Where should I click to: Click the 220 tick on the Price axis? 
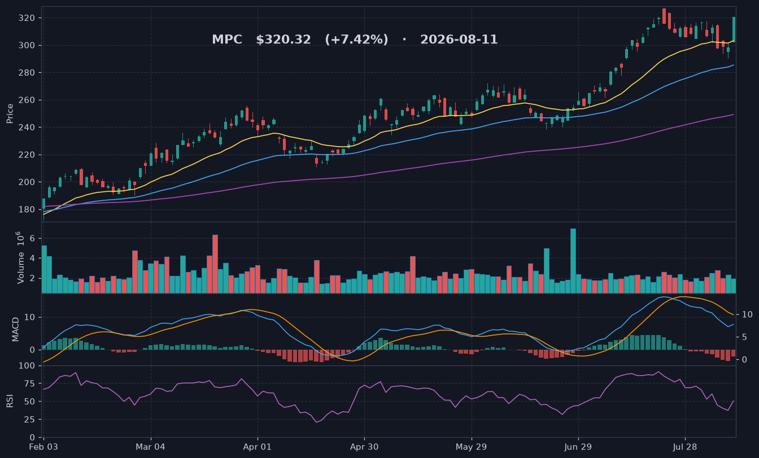coord(28,155)
